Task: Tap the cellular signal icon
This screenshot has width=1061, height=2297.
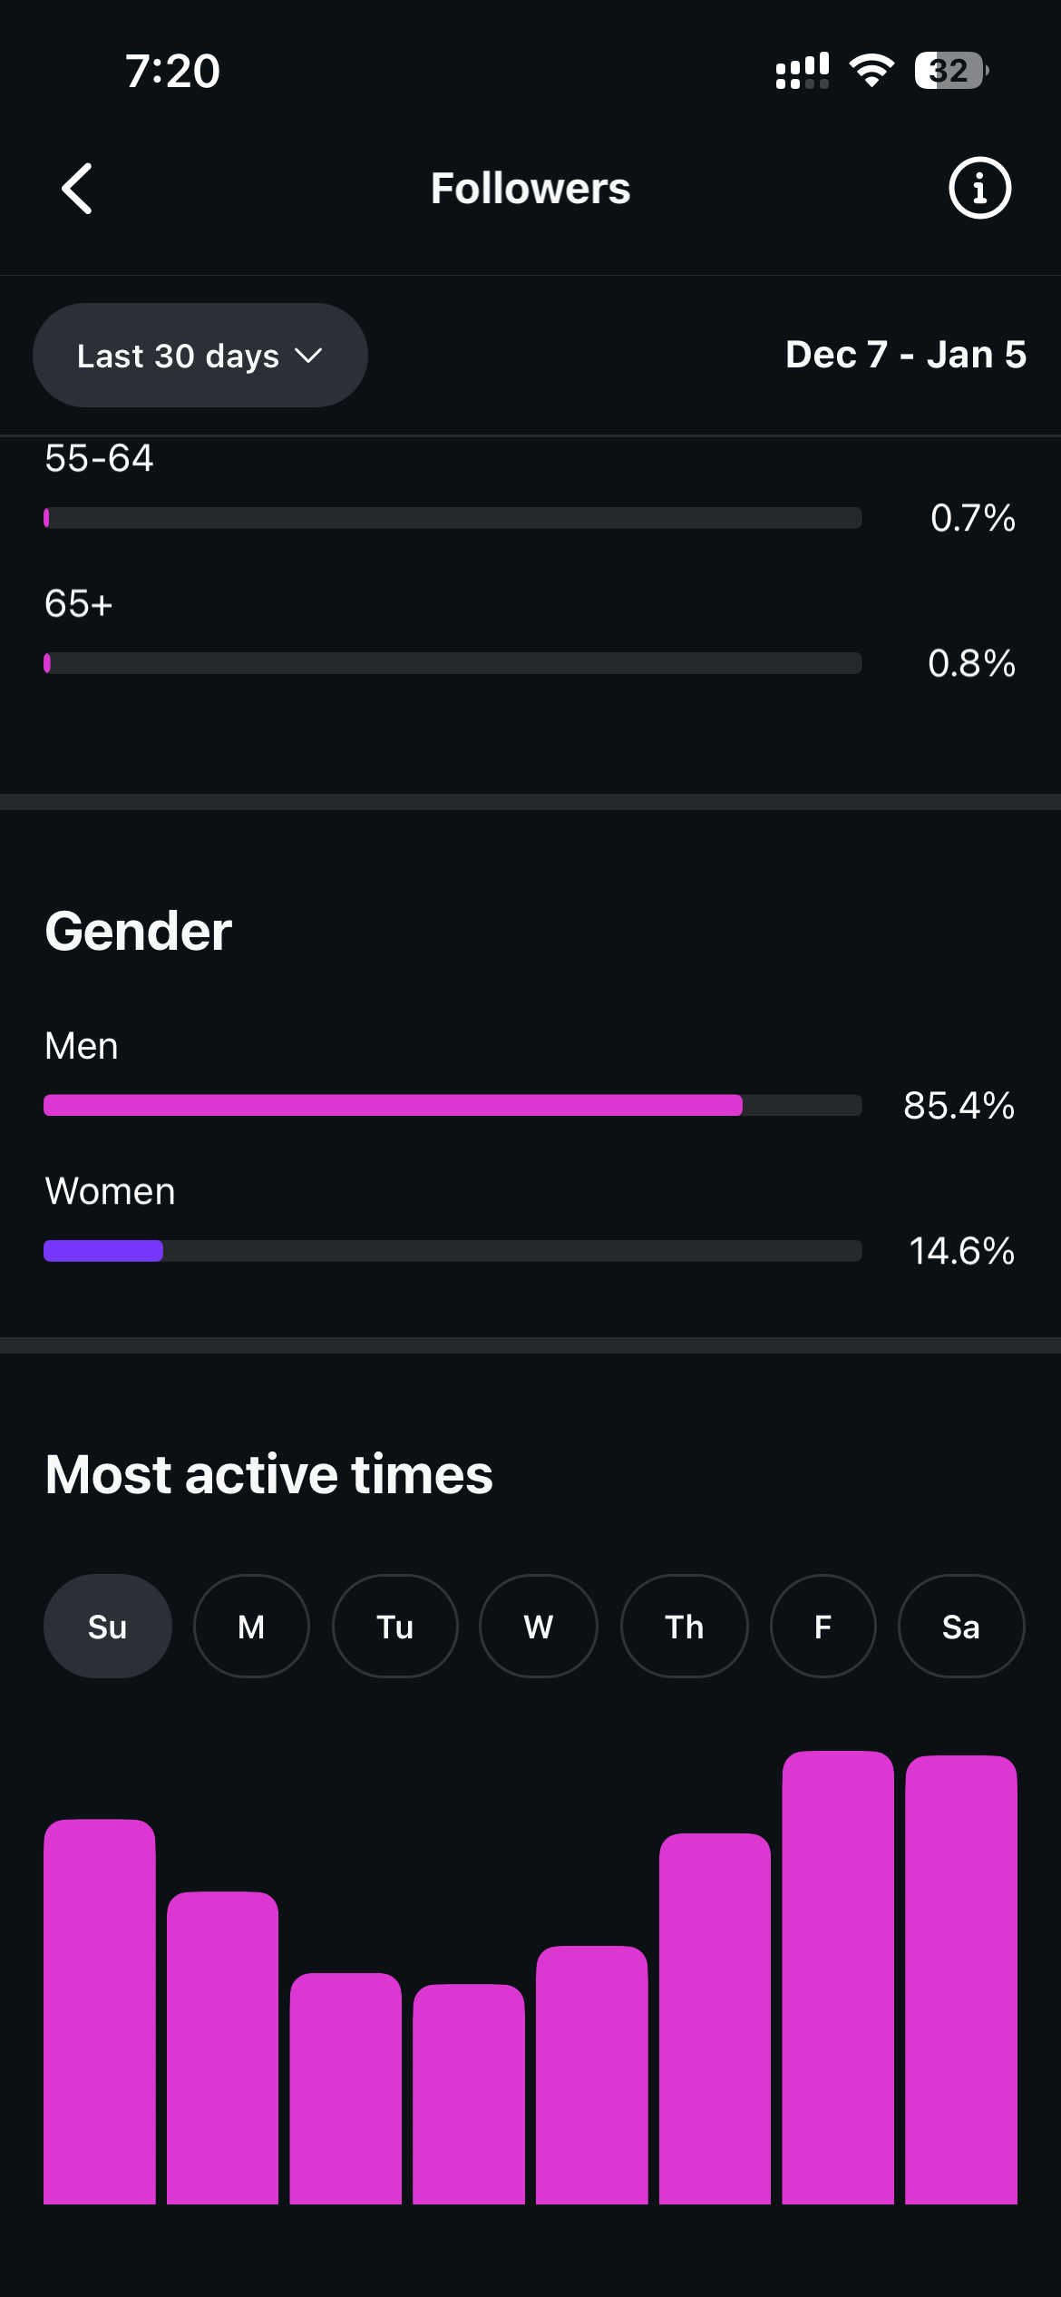Action: (803, 70)
